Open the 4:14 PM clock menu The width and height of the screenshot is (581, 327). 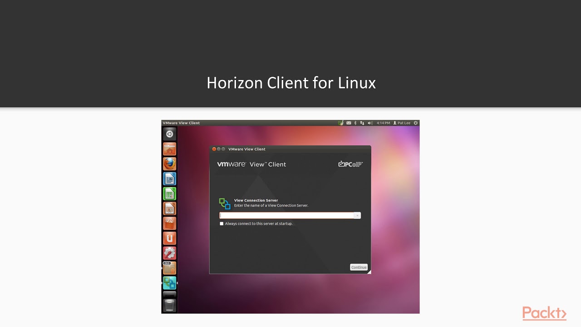pyautogui.click(x=383, y=123)
